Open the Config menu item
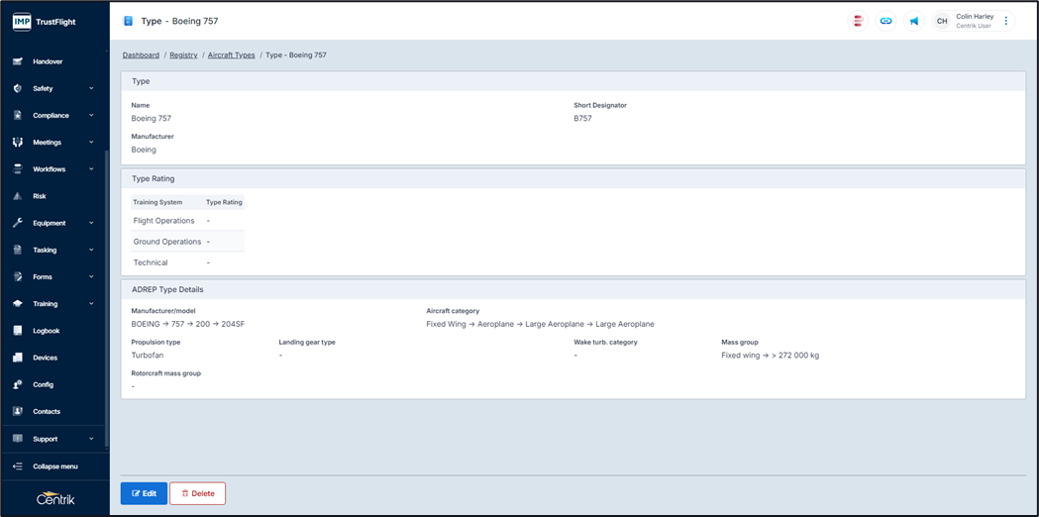This screenshot has height=517, width=1039. click(x=44, y=384)
